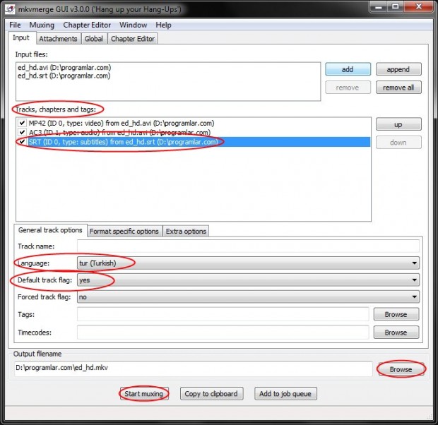
Task: Click into the Tags input field
Action: click(223, 314)
